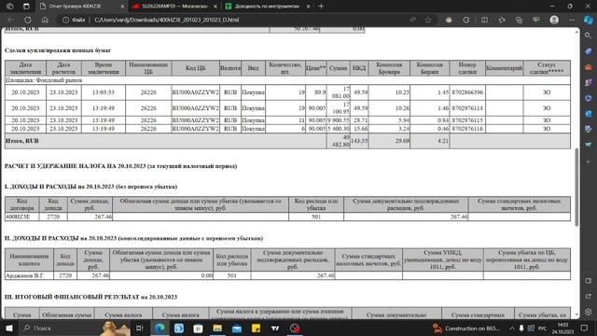The width and height of the screenshot is (597, 336).
Task: Switch to SU26226RMFS9 Московская tab
Action: (174, 7)
